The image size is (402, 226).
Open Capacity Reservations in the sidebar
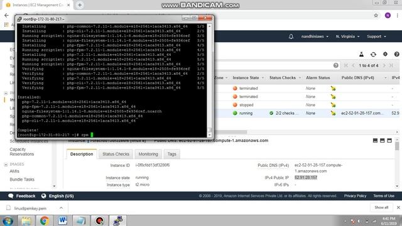click(22, 151)
